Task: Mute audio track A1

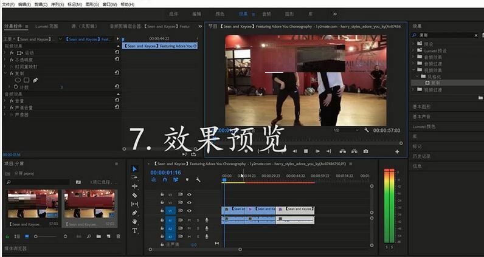Action: pos(189,220)
